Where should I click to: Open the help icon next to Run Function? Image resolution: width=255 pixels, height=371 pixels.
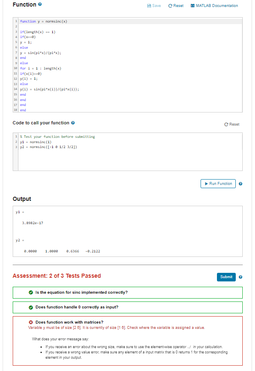tap(240, 184)
